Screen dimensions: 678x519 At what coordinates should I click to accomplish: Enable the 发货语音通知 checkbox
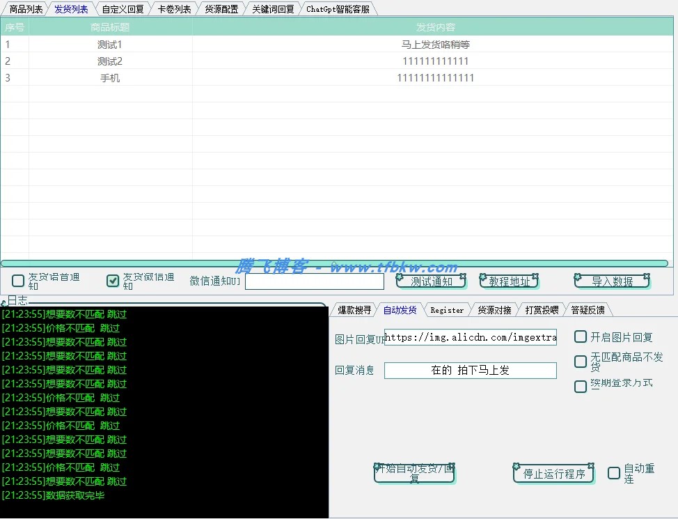tap(17, 280)
